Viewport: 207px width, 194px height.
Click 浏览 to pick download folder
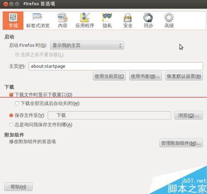tap(188, 115)
